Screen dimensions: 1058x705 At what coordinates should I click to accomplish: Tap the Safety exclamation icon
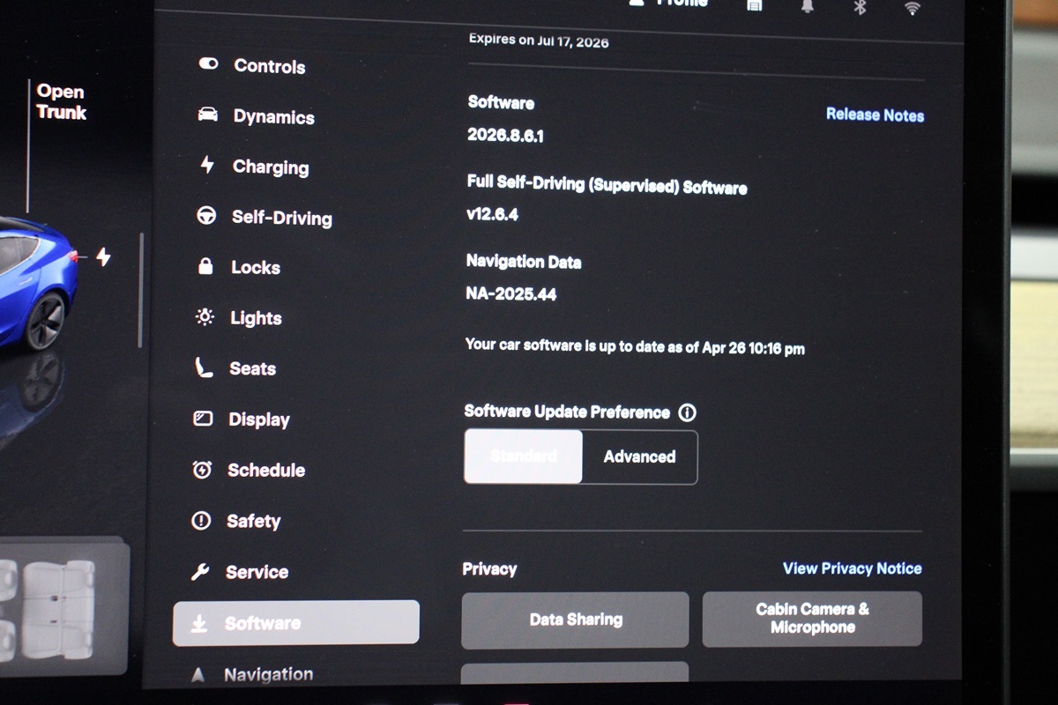pyautogui.click(x=201, y=521)
